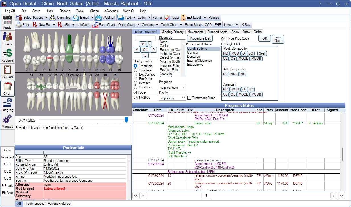Screen dimensions: 351x207
Task: Click the Select Patient icon
Action: (19, 18)
